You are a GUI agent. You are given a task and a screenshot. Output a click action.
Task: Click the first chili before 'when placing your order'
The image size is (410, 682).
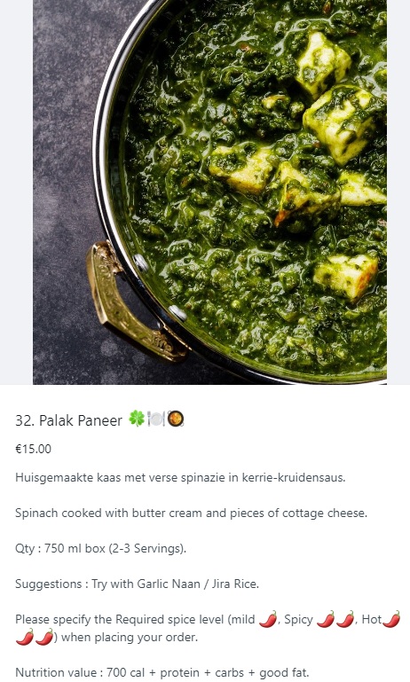(x=24, y=637)
